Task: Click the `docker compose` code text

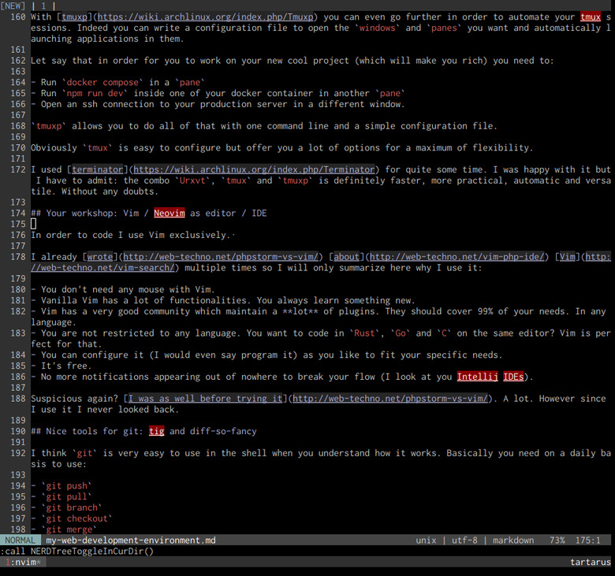Action: 102,82
